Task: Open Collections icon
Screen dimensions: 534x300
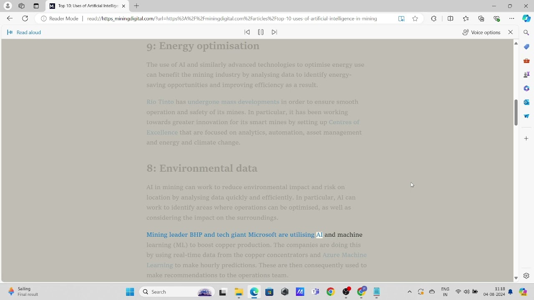Action: 481,19
